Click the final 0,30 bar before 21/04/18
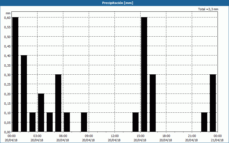 click(x=213, y=103)
